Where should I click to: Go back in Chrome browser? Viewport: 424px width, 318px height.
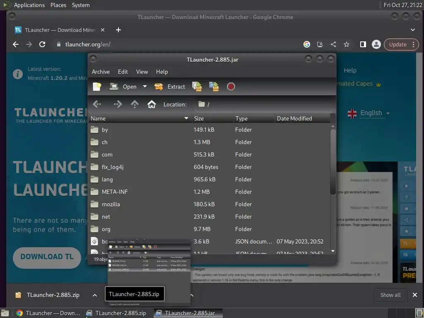point(16,44)
